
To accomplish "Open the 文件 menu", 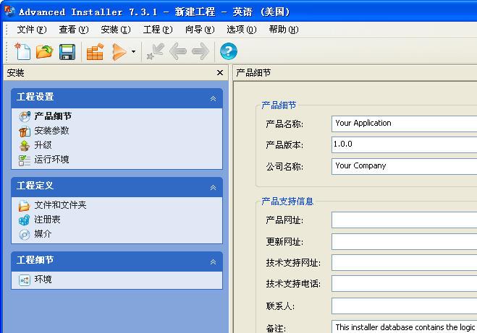I will point(31,30).
